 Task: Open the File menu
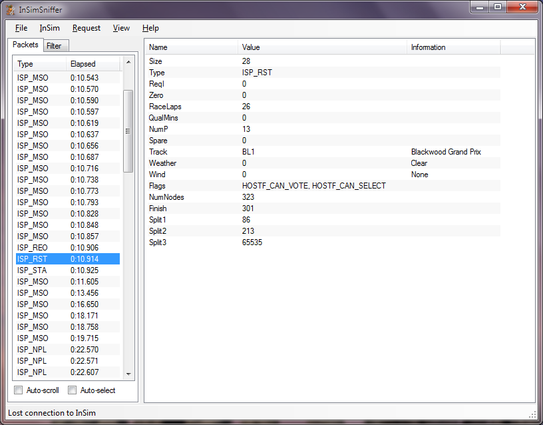click(x=21, y=28)
